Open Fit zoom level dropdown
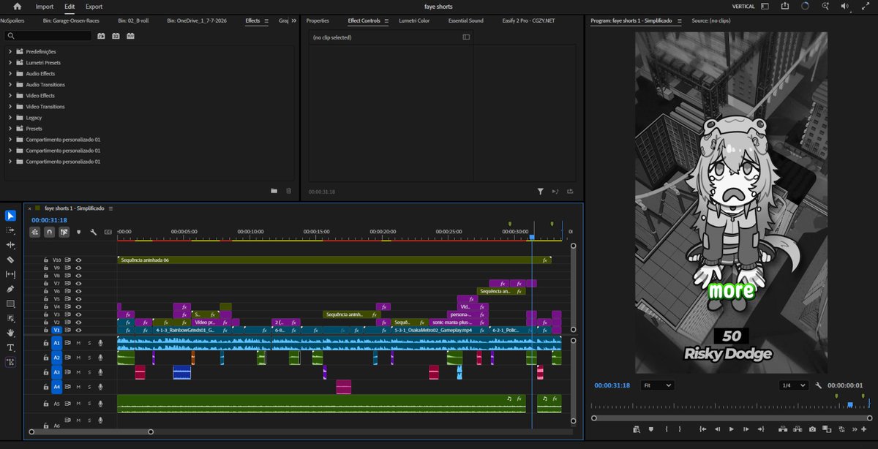 click(x=656, y=385)
